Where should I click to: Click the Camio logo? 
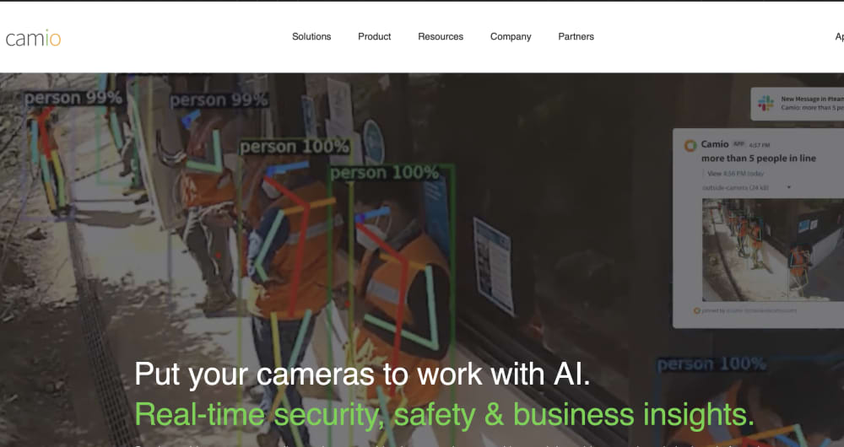pyautogui.click(x=33, y=38)
